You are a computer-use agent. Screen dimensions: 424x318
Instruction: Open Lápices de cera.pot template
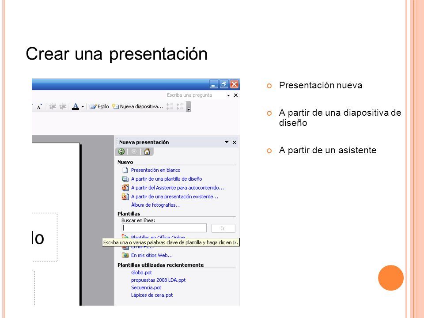(151, 295)
